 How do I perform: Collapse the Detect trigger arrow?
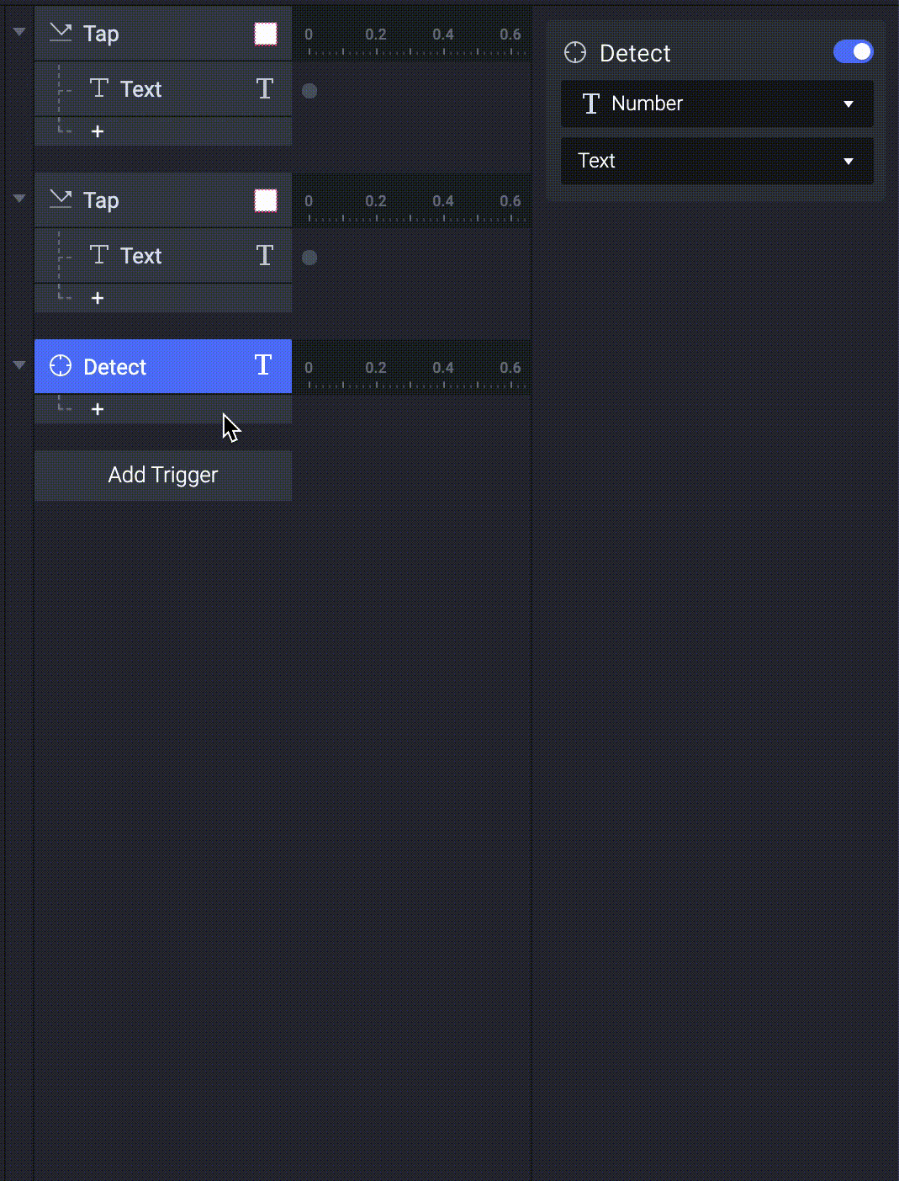click(19, 365)
